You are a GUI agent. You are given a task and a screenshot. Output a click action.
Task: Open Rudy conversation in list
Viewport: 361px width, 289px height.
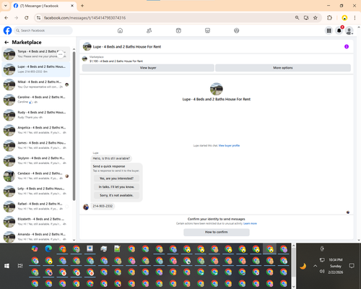coord(36,115)
